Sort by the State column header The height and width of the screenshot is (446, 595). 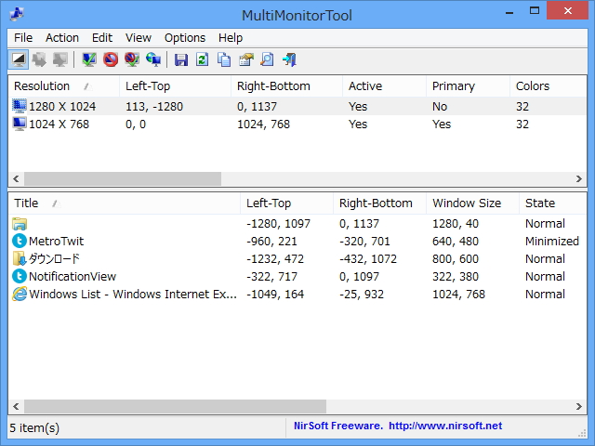(553, 203)
